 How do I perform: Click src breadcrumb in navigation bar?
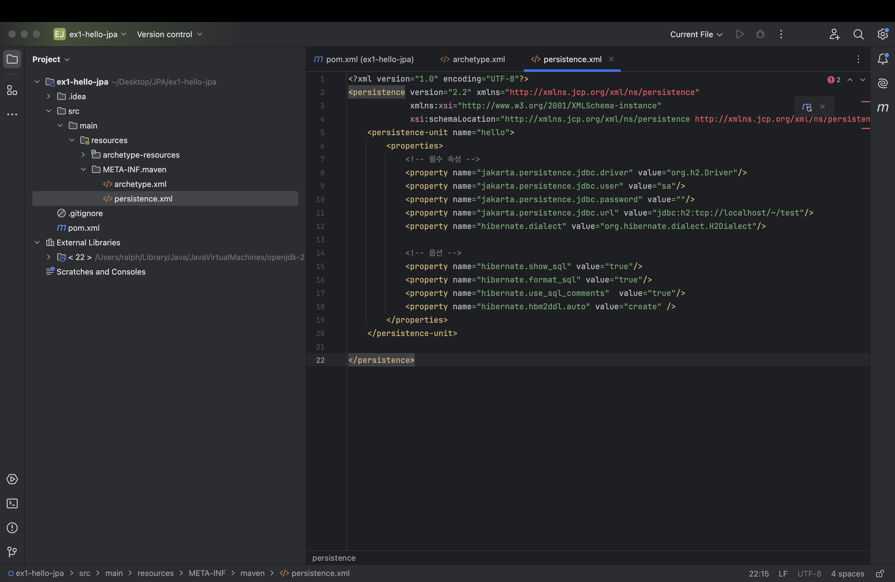(x=85, y=573)
